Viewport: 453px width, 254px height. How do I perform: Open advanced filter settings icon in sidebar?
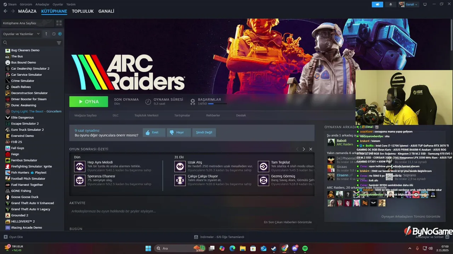pos(59,43)
